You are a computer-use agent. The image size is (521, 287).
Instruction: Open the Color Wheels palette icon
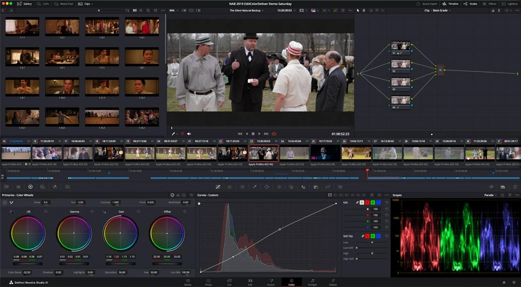(x=30, y=187)
